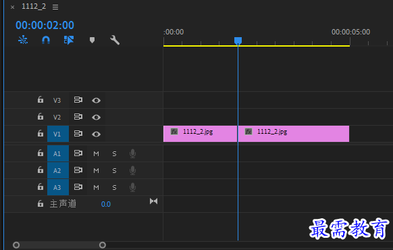Open wrench timeline display settings
The width and height of the screenshot is (393, 250).
115,40
